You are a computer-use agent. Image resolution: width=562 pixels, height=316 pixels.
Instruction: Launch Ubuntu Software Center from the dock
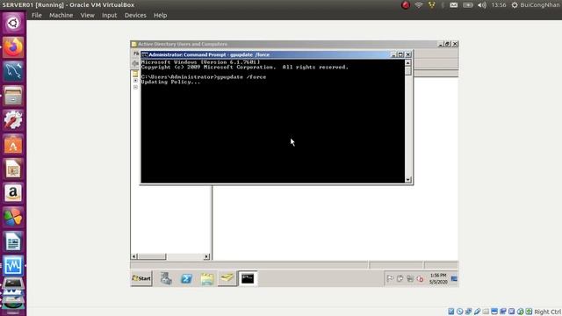pyautogui.click(x=13, y=144)
